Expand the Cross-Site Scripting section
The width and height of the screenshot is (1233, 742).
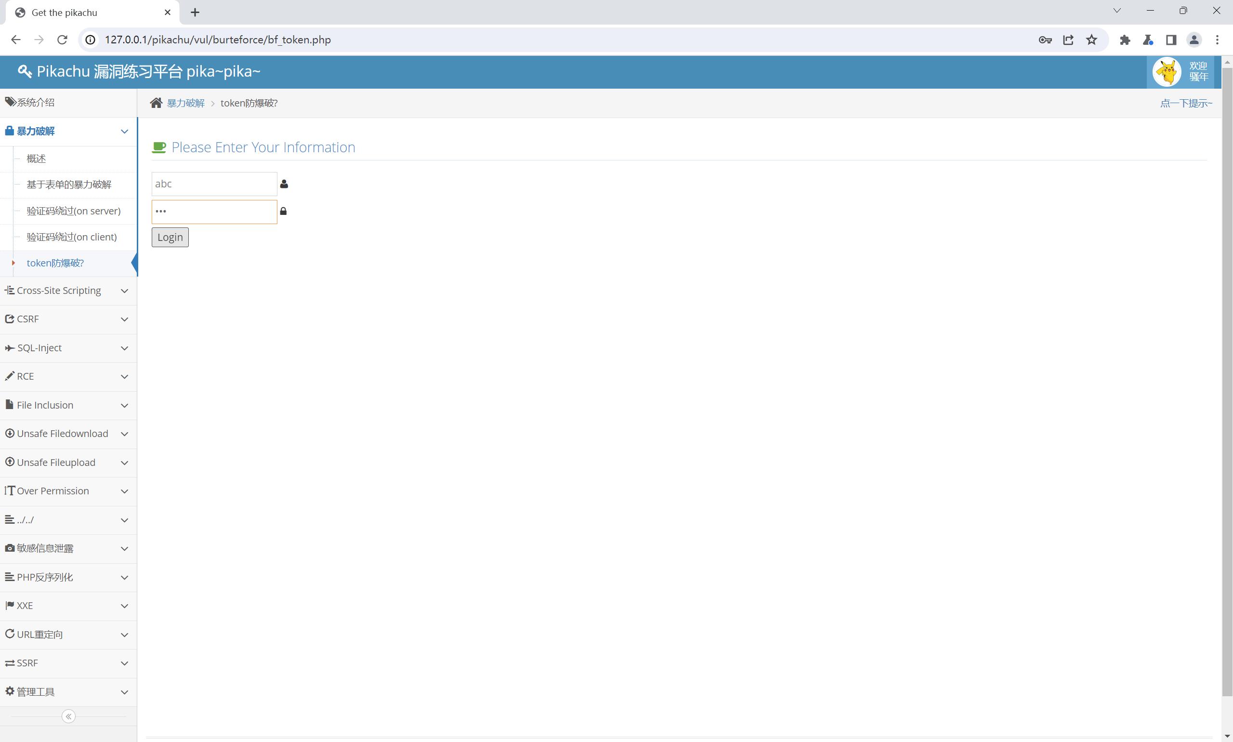pyautogui.click(x=68, y=291)
